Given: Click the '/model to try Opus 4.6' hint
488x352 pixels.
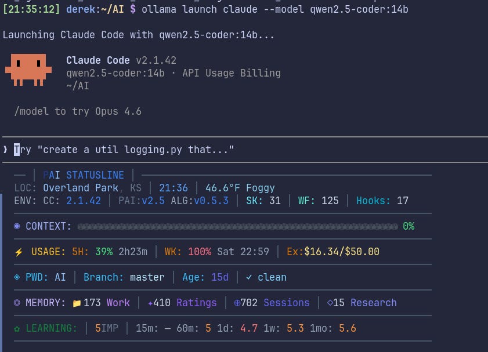Looking at the screenshot, I should [78, 111].
